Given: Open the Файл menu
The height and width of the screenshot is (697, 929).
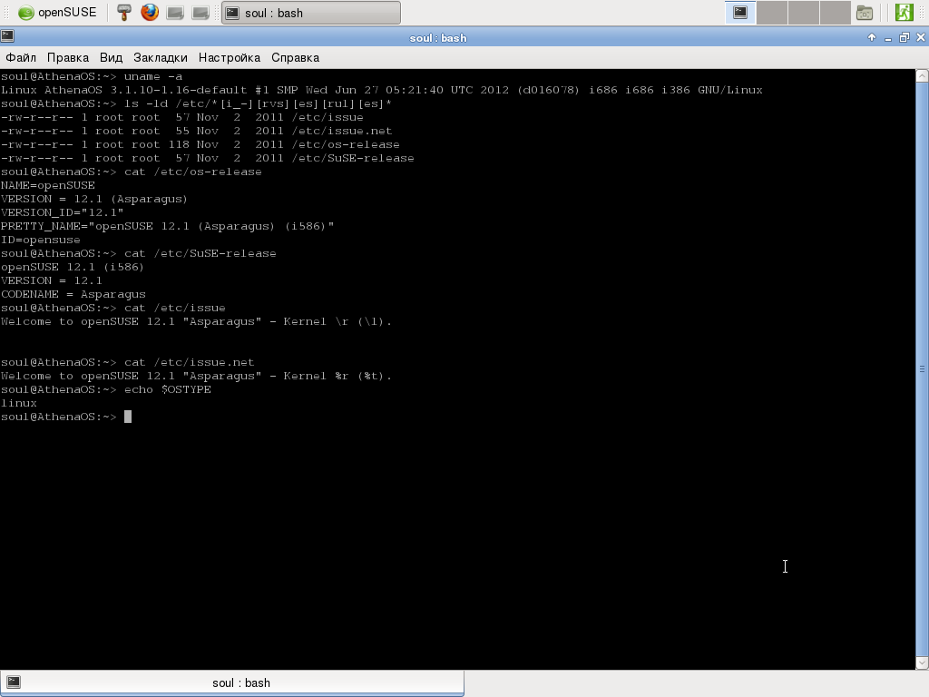Looking at the screenshot, I should click(21, 57).
